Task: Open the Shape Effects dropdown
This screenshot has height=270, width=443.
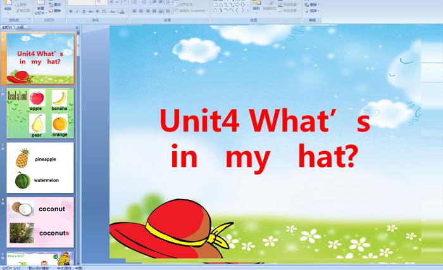Action: (x=287, y=11)
